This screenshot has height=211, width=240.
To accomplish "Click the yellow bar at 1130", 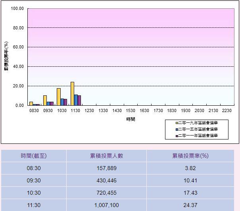I will tap(72, 94).
